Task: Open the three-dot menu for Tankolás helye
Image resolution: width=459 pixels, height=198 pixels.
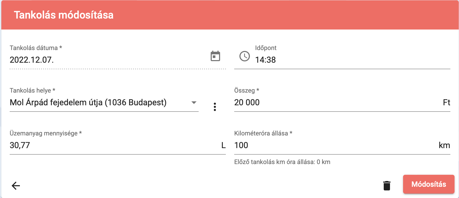Action: click(215, 107)
